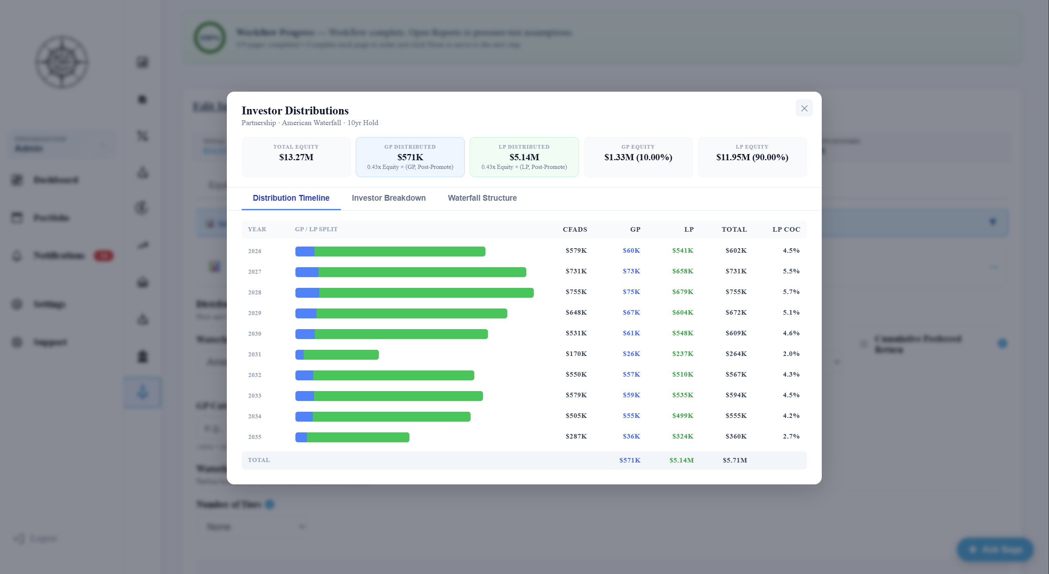The width and height of the screenshot is (1049, 574).
Task: Click the green LP segment of the 2031 bar
Action: click(x=341, y=354)
